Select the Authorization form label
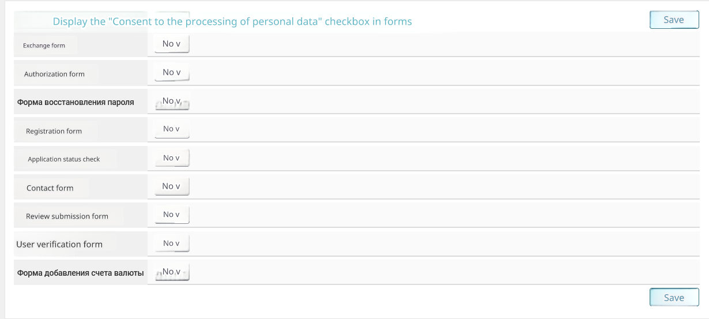 point(54,74)
